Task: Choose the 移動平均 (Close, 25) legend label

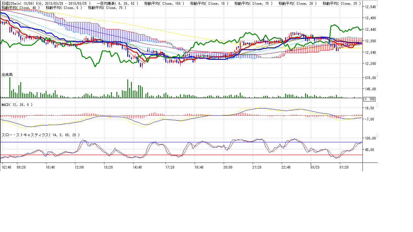Action: pos(342,4)
